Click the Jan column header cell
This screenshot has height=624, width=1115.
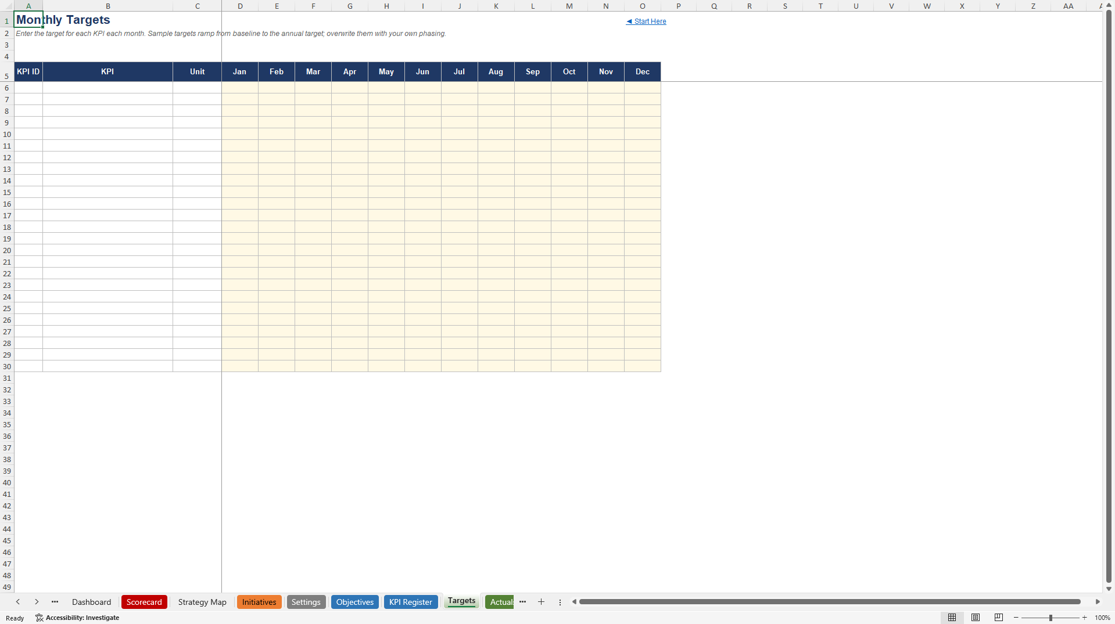240,72
